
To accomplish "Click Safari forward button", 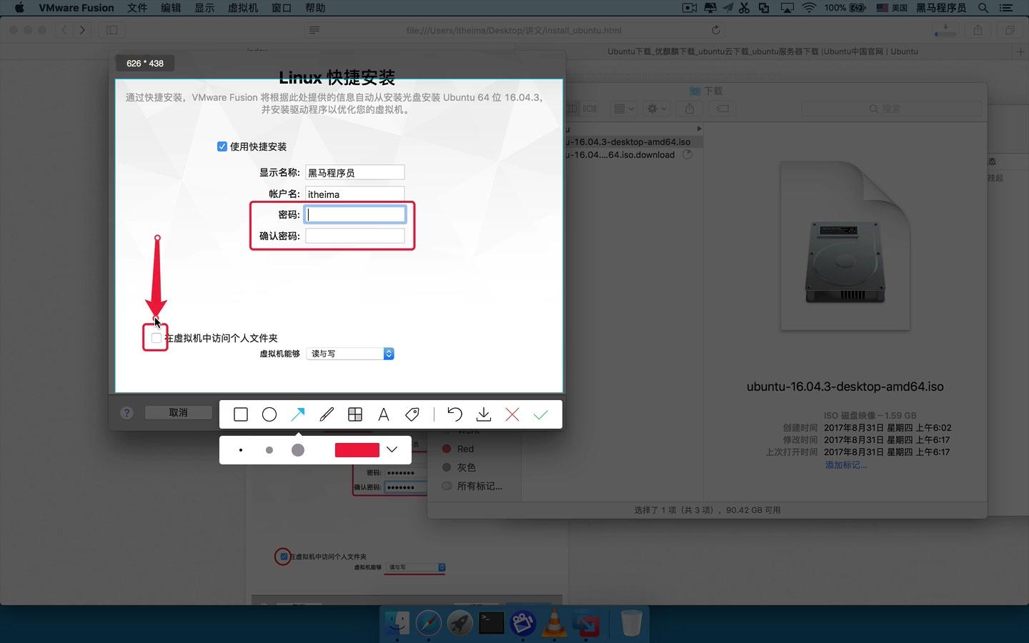I will click(x=82, y=30).
